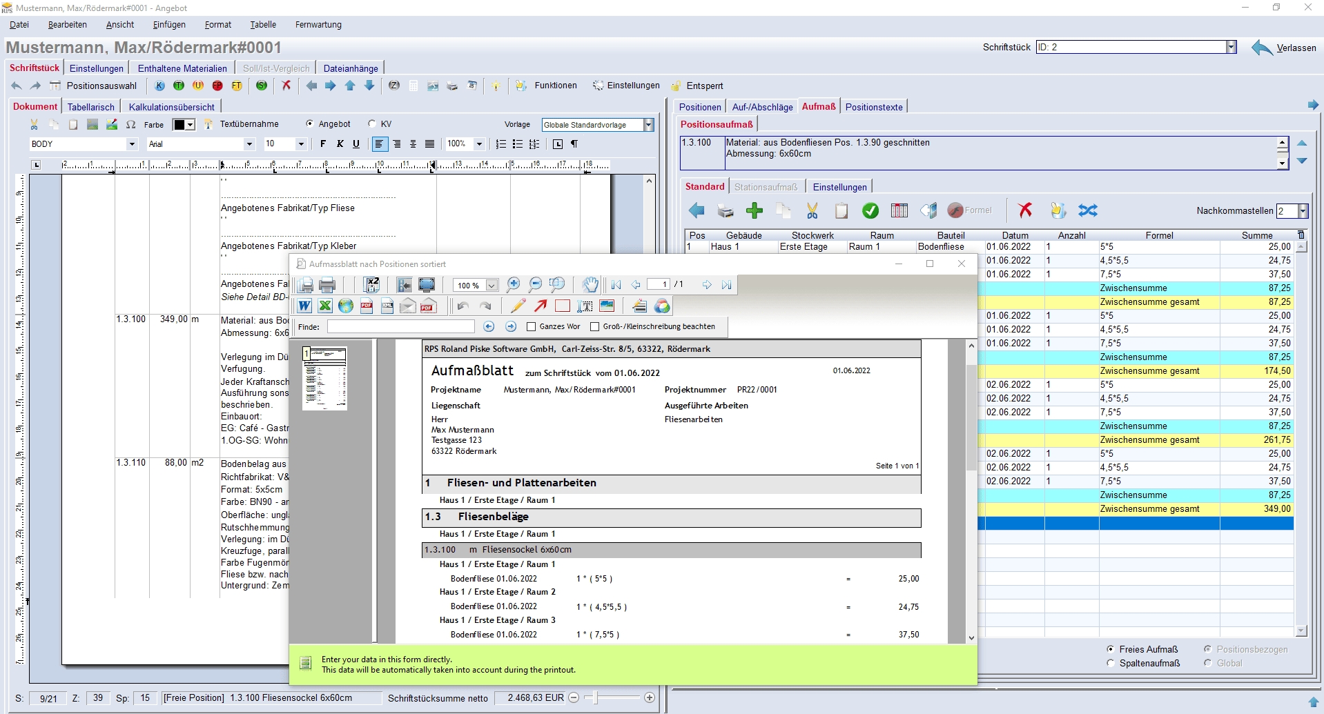Image resolution: width=1324 pixels, height=714 pixels.
Task: Select the Spaltenaufmaß radio button
Action: point(1111,663)
